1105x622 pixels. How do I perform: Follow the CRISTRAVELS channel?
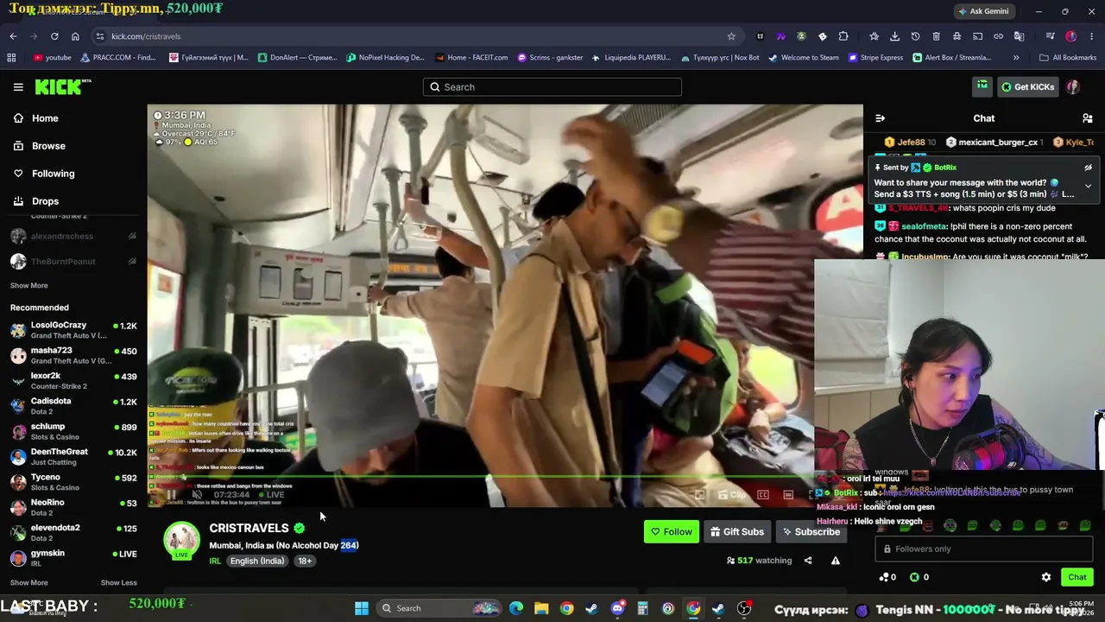[x=671, y=532]
